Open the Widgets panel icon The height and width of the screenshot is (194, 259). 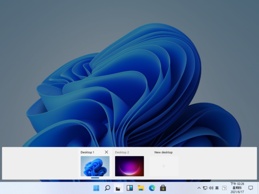129,188
